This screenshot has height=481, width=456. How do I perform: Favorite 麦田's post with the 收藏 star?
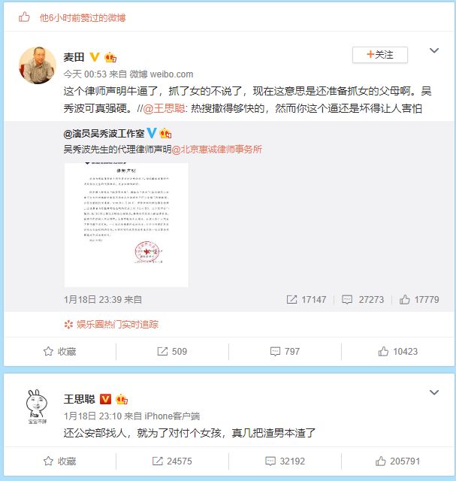coord(59,351)
